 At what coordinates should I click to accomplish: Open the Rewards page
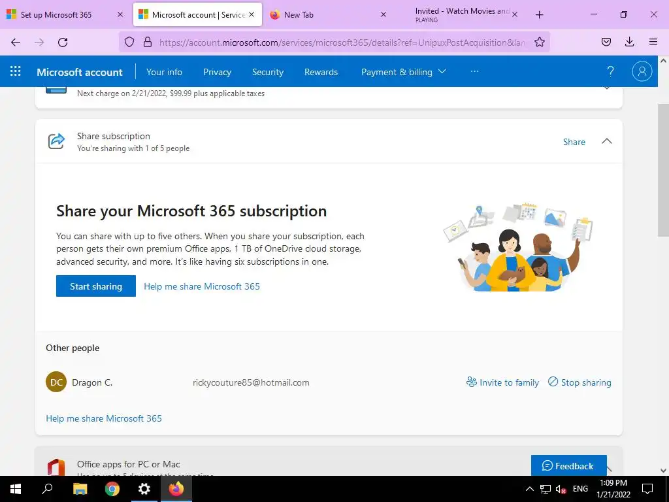(321, 72)
